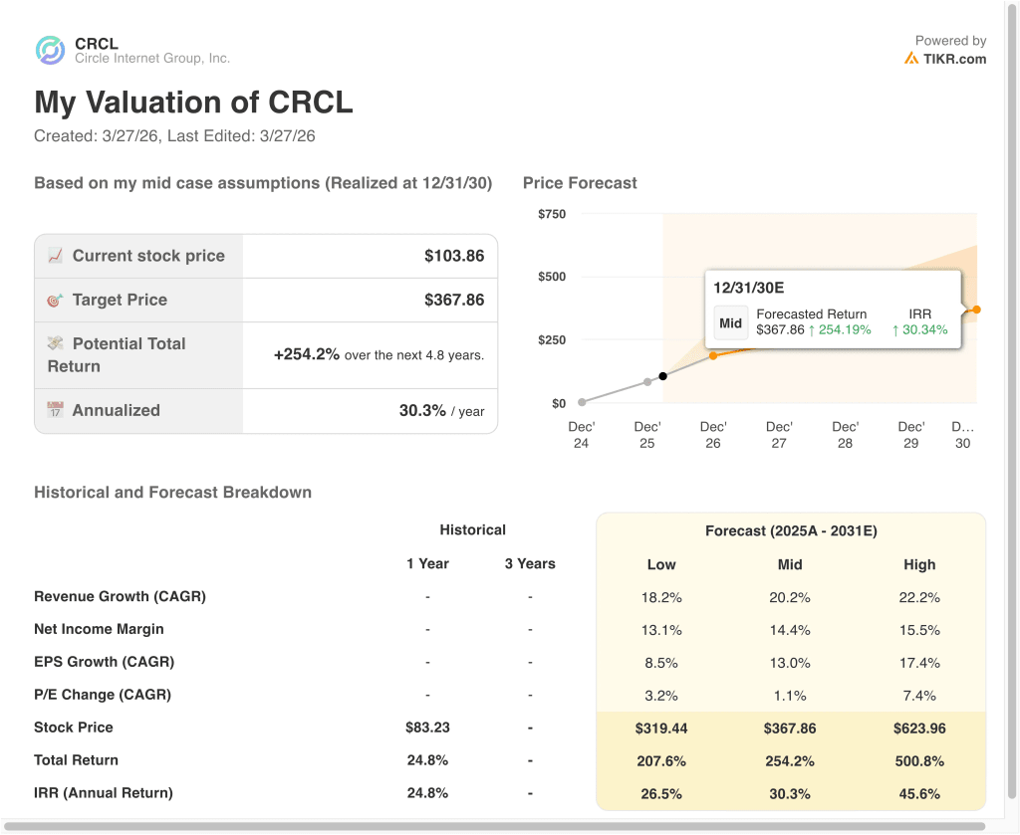Screen dimensions: 1020x835
Task: Select the gray Dec '24 chart point
Action: click(x=582, y=402)
